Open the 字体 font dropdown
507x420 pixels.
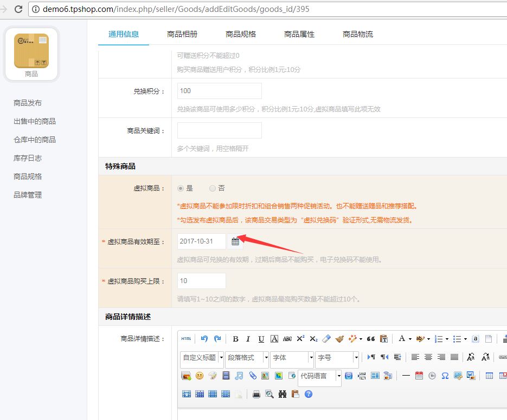pyautogui.click(x=292, y=357)
